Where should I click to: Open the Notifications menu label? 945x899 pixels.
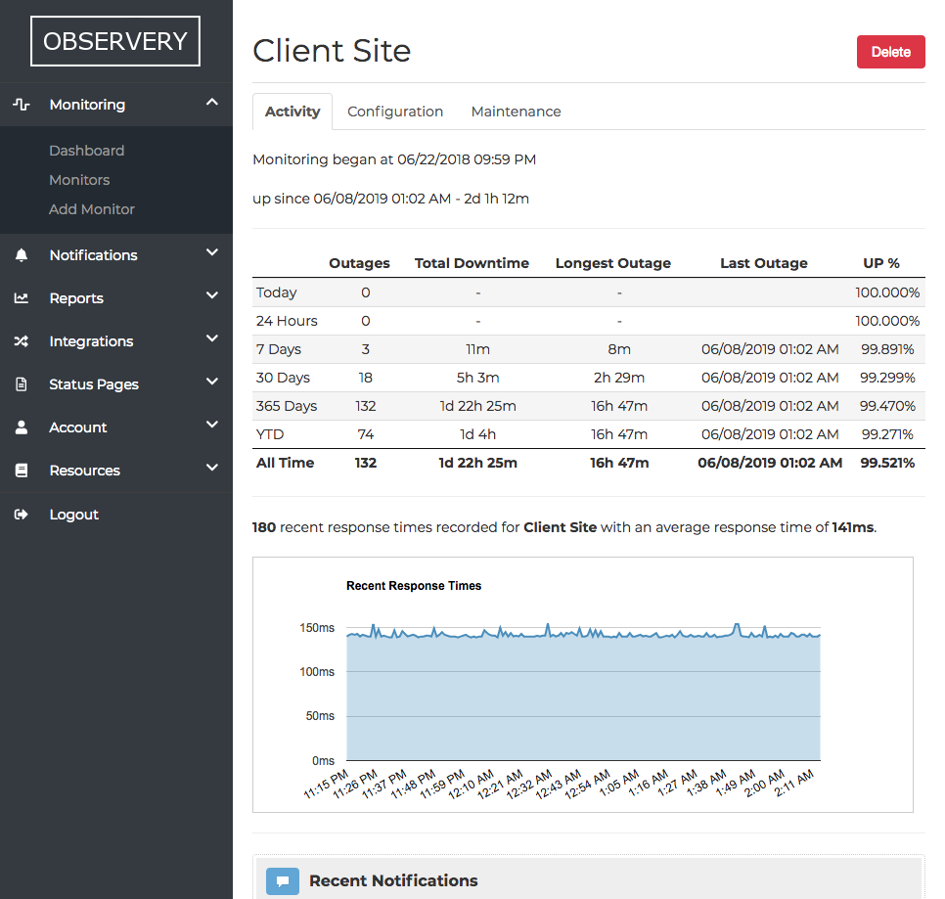click(x=93, y=255)
